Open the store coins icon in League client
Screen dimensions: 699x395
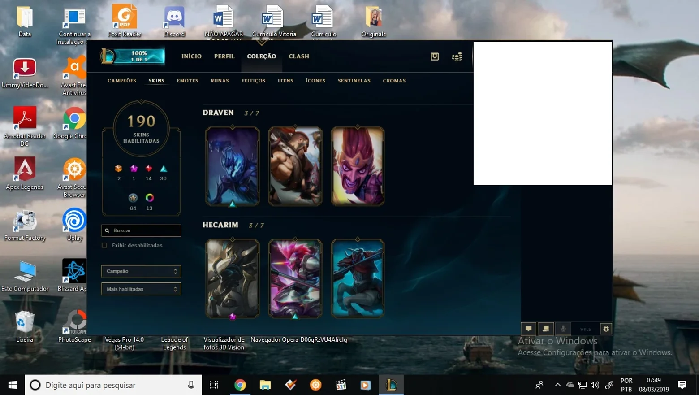point(457,57)
